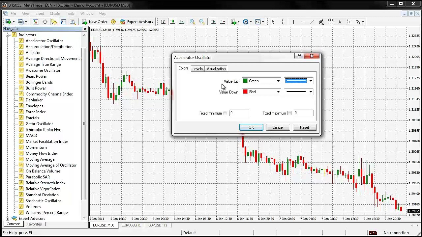422x237 pixels.
Task: Toggle Auto Scroll chart icon
Action: tap(213, 22)
